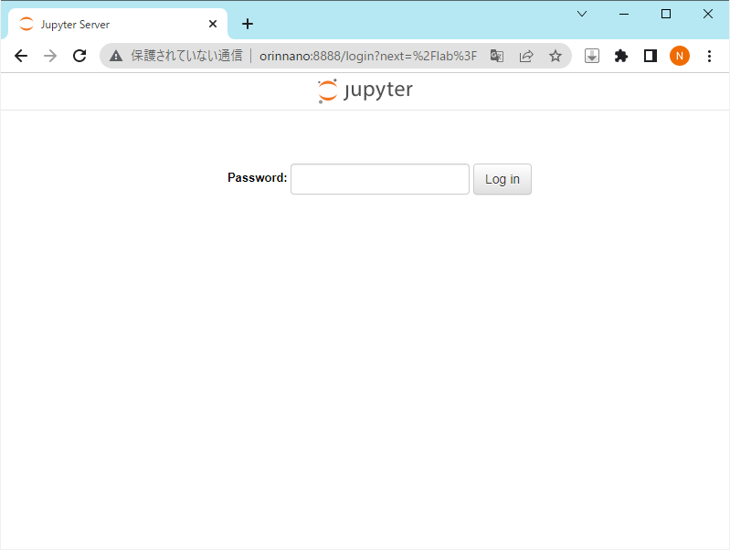Open the orange N profile avatar
The width and height of the screenshot is (730, 550).
680,56
